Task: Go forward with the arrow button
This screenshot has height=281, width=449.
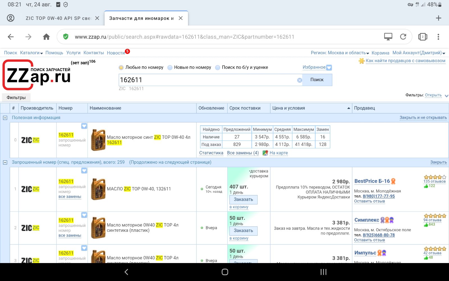Action: (28, 37)
